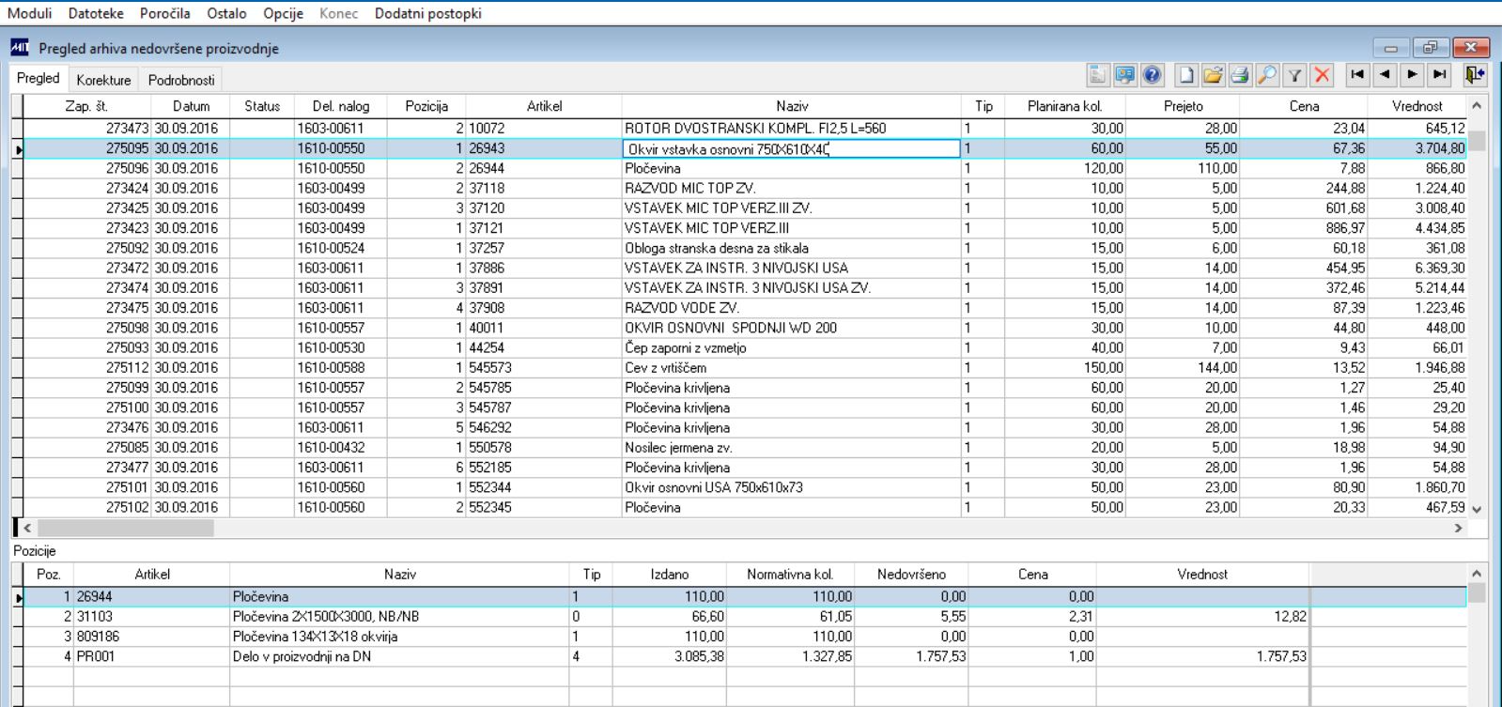The width and height of the screenshot is (1502, 707).
Task: Open the yellow folder icon in toolbar
Action: (x=1213, y=75)
